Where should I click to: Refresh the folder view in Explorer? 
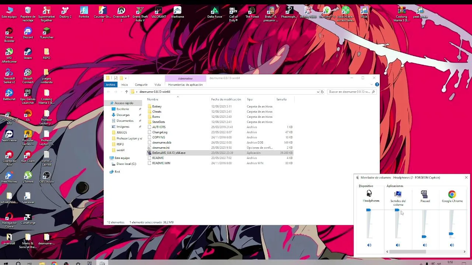coord(322,92)
